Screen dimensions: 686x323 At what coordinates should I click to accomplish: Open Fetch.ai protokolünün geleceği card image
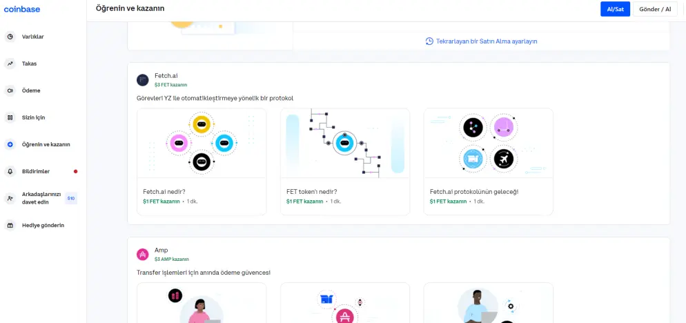pyautogui.click(x=488, y=143)
